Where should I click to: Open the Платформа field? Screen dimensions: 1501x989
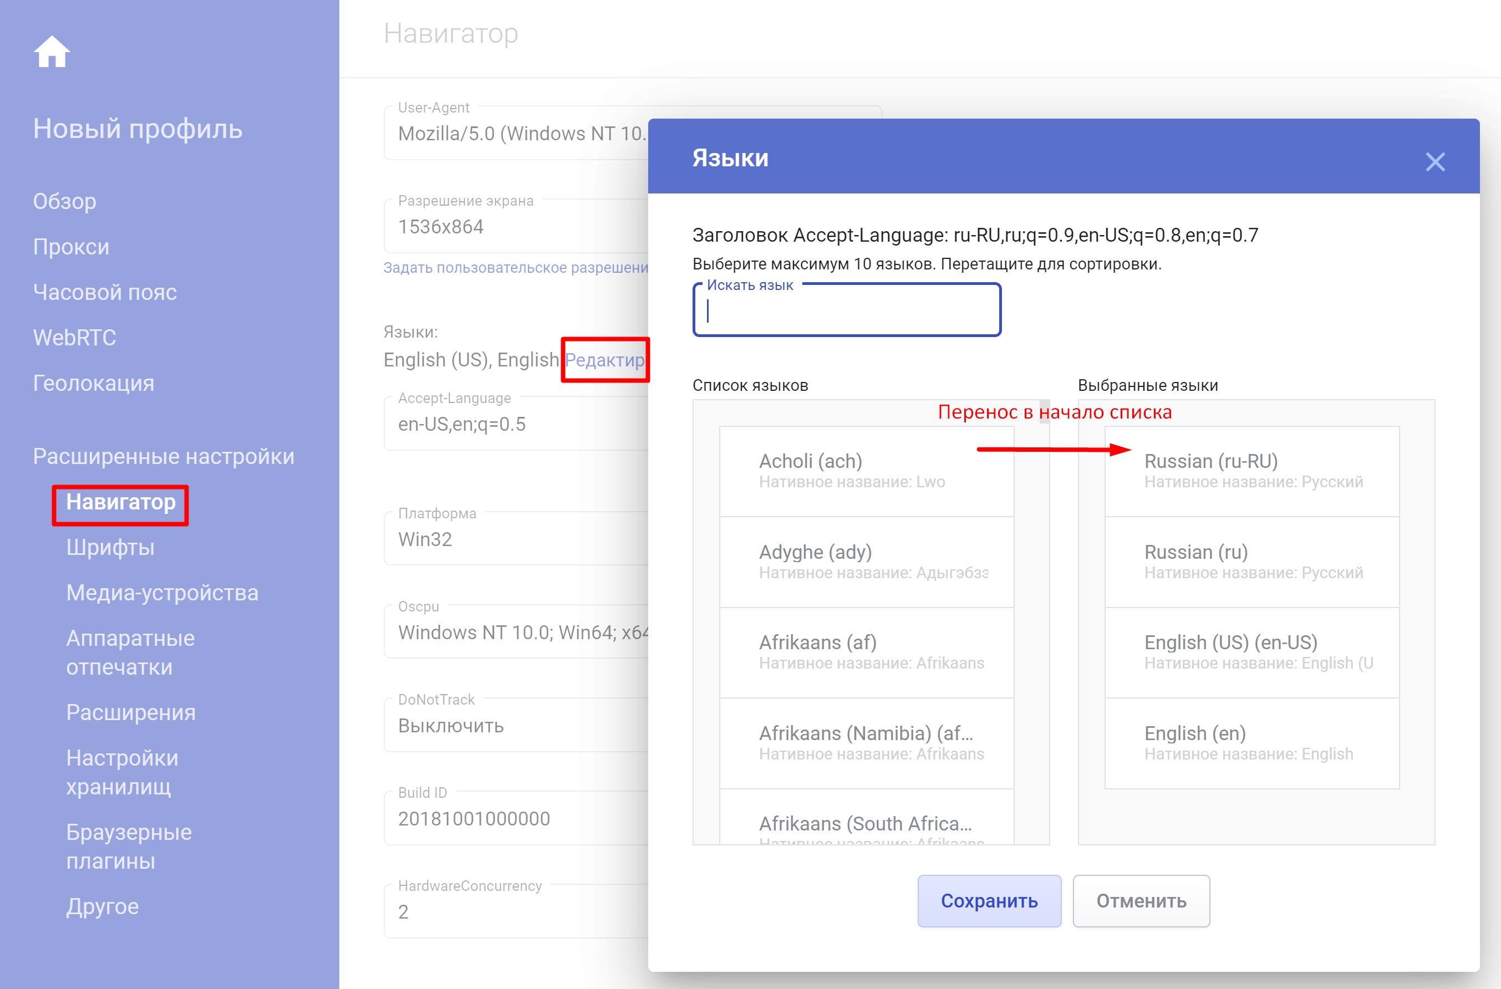point(516,539)
